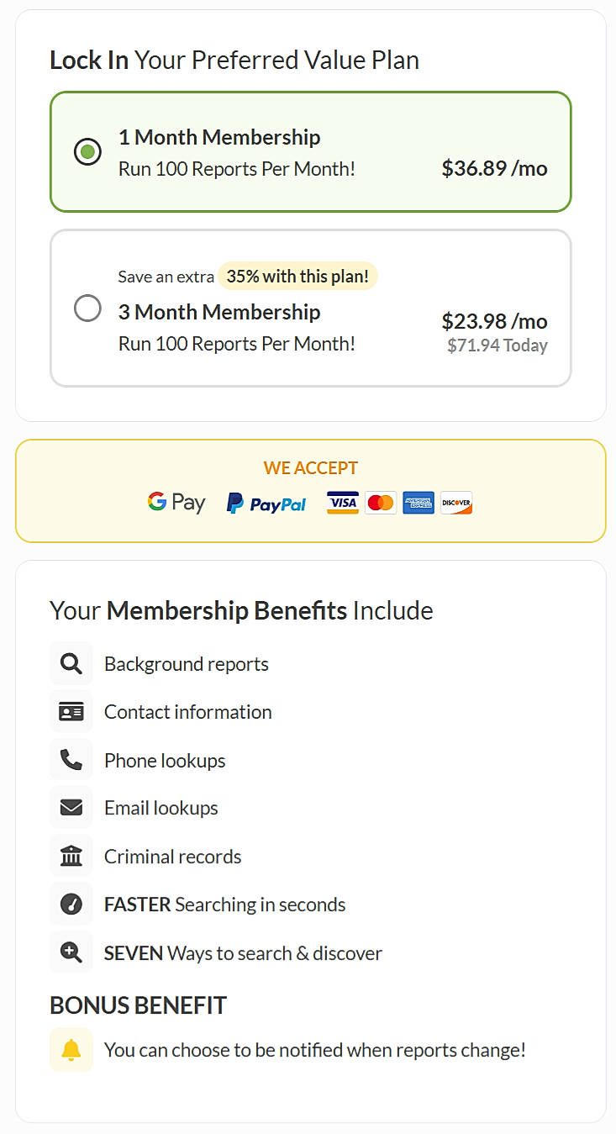Select the 3 Month Membership plan card
Screen dimensions: 616x1134
pyautogui.click(x=311, y=308)
